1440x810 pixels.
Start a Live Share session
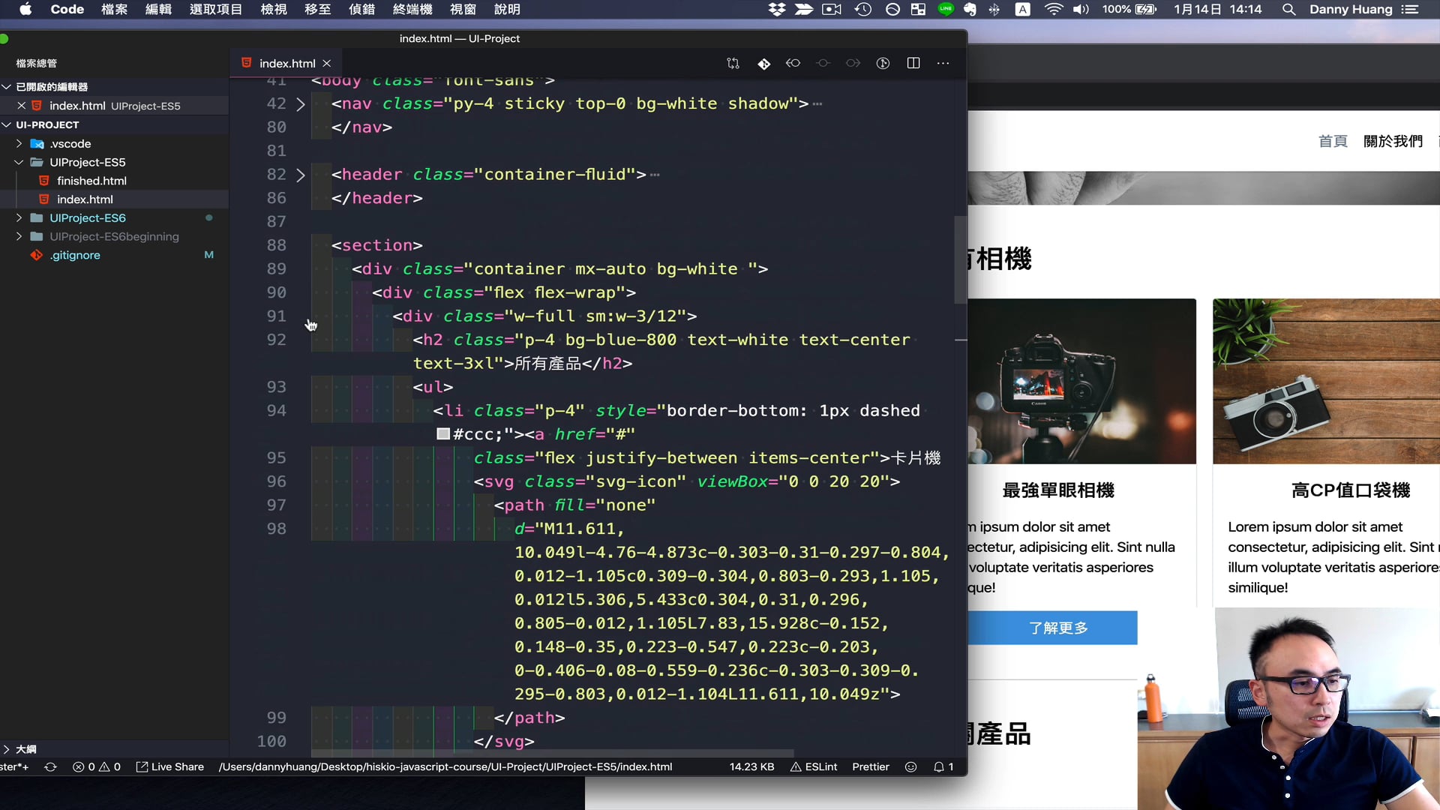(170, 767)
